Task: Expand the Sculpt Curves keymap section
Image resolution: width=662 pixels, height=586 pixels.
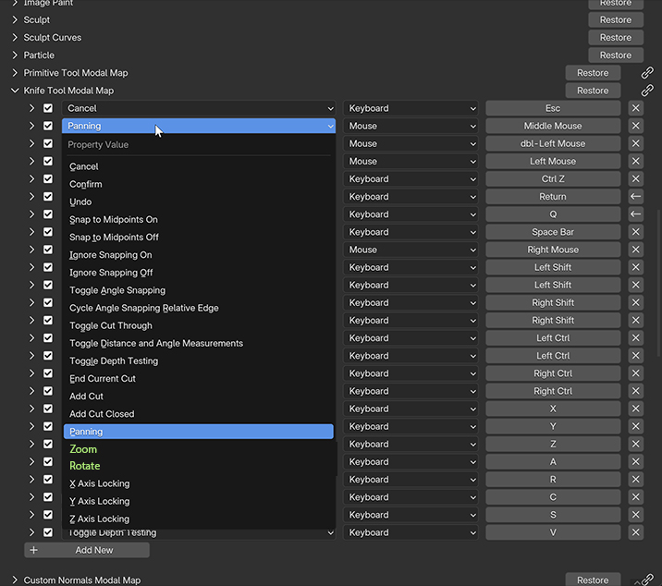Action: [x=15, y=38]
